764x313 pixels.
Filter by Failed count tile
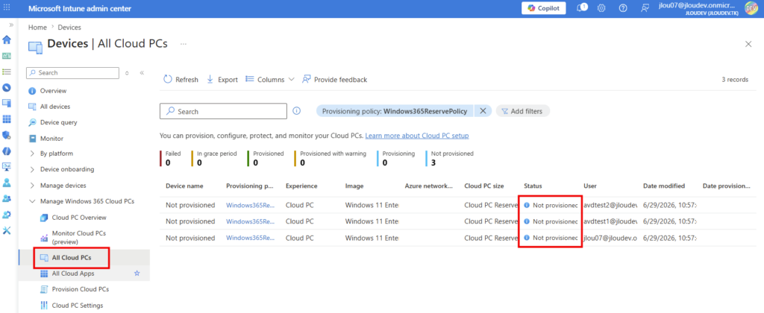[x=171, y=158]
